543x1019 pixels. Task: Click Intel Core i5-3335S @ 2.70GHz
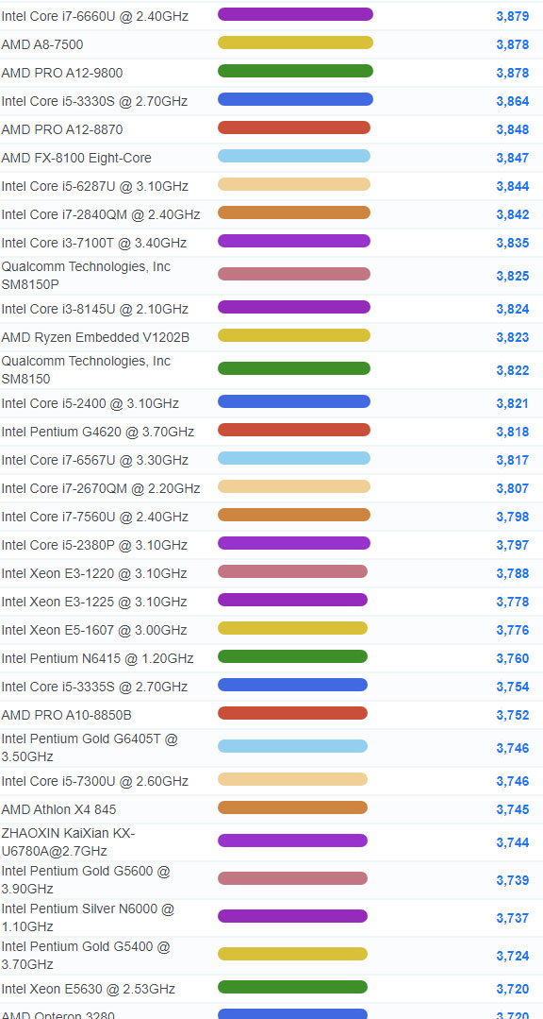pyautogui.click(x=94, y=687)
